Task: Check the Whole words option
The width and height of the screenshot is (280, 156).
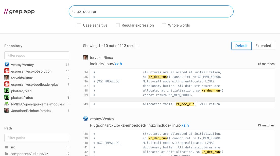Action: point(164,25)
